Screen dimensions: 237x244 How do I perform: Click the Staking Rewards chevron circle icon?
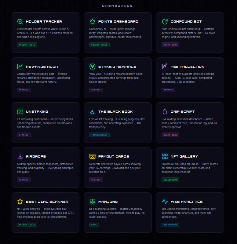point(93,67)
